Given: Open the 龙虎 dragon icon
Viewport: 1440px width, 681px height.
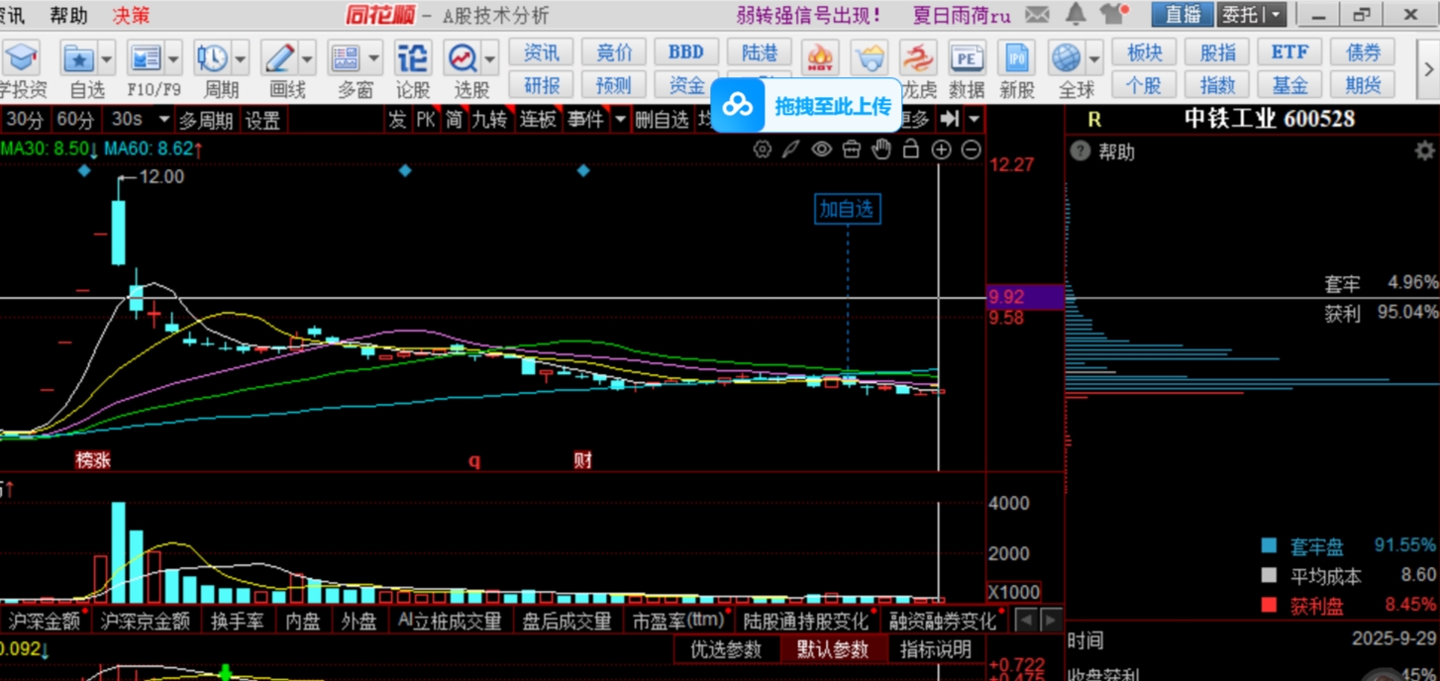Looking at the screenshot, I should tap(918, 58).
